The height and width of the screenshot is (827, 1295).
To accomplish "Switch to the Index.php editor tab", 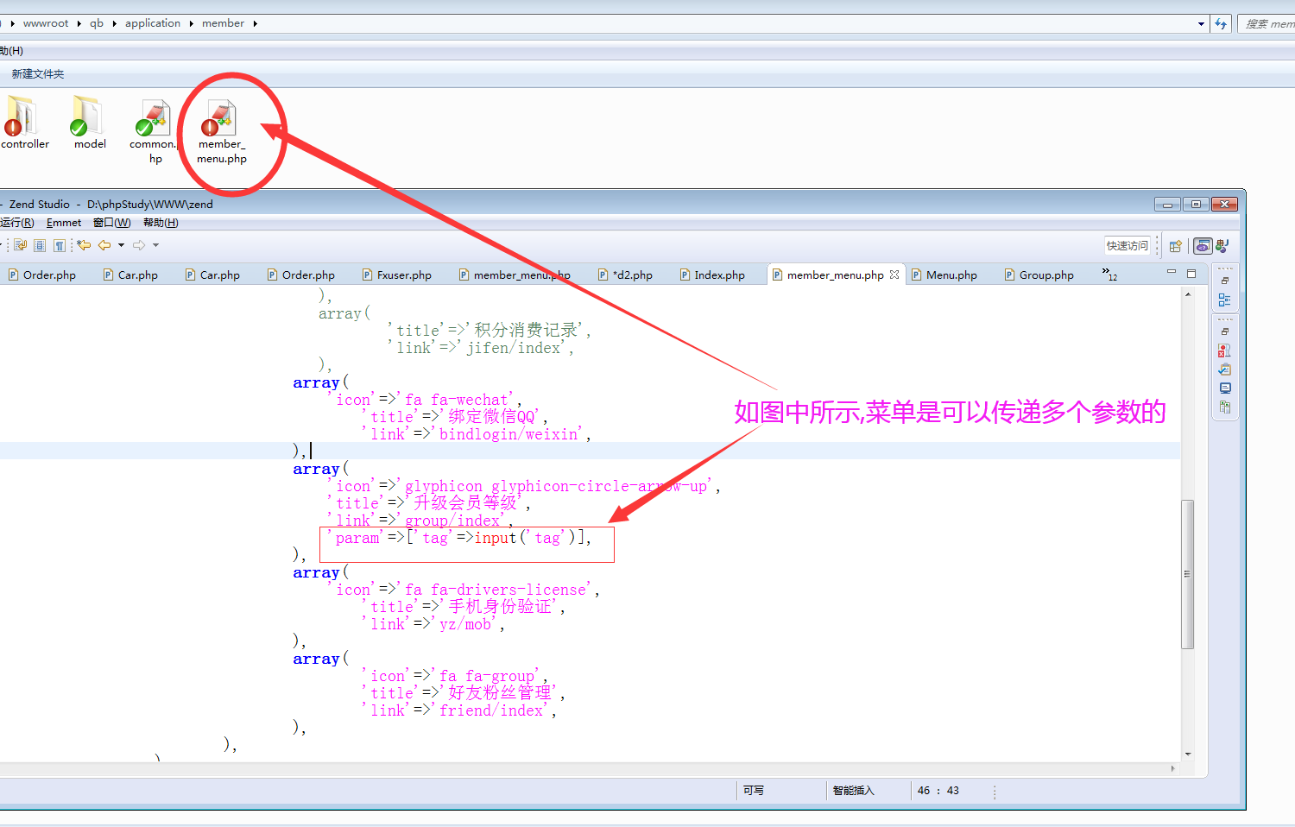I will point(718,275).
